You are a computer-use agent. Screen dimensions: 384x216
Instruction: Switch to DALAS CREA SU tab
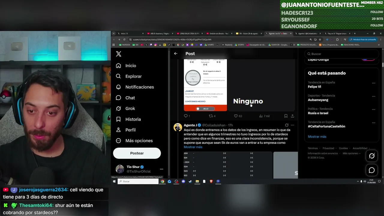click(x=190, y=34)
